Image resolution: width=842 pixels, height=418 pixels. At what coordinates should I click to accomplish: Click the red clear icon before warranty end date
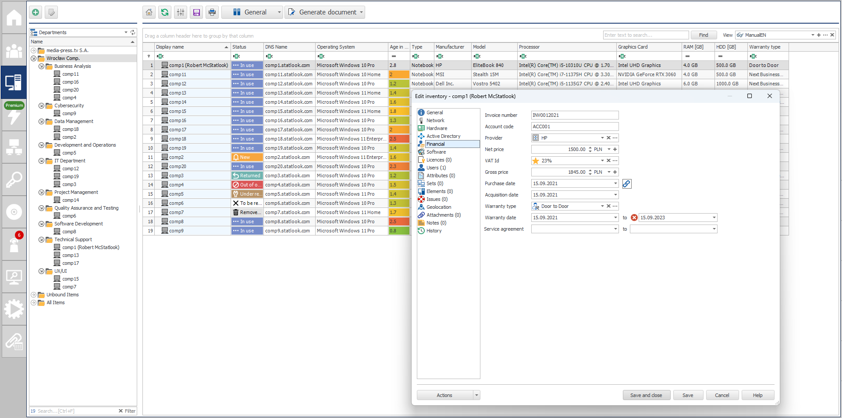(634, 218)
